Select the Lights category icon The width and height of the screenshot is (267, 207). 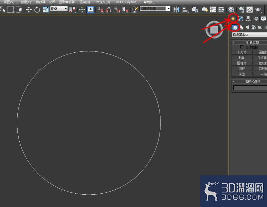(248, 27)
